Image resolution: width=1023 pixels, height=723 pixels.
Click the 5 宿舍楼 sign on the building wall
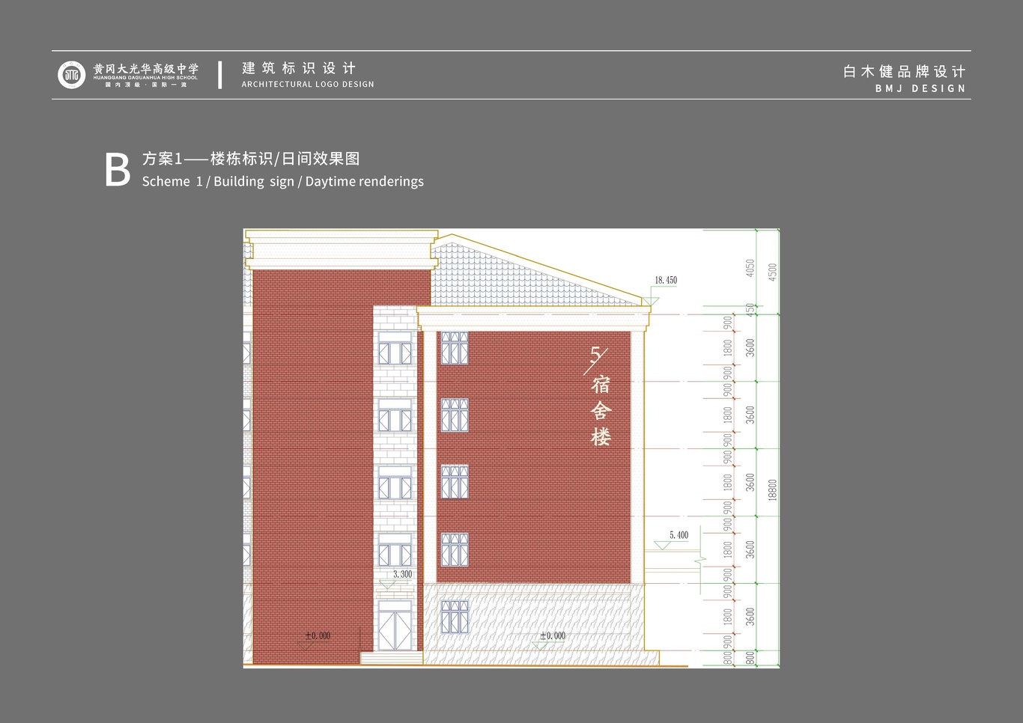click(599, 397)
